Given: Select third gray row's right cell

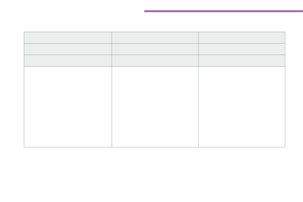Looking at the screenshot, I should (242, 61).
